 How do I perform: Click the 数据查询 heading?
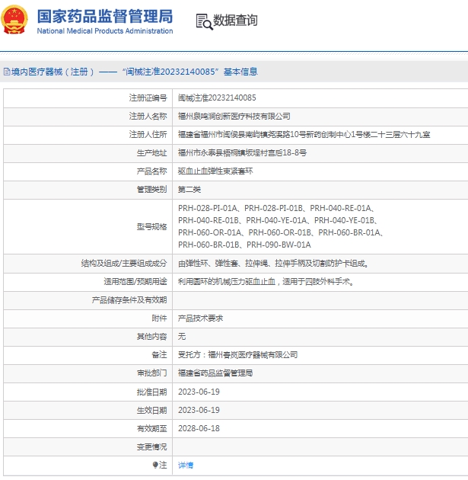235,21
